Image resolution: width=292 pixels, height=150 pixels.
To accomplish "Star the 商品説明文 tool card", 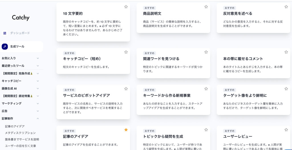I will [206, 7].
